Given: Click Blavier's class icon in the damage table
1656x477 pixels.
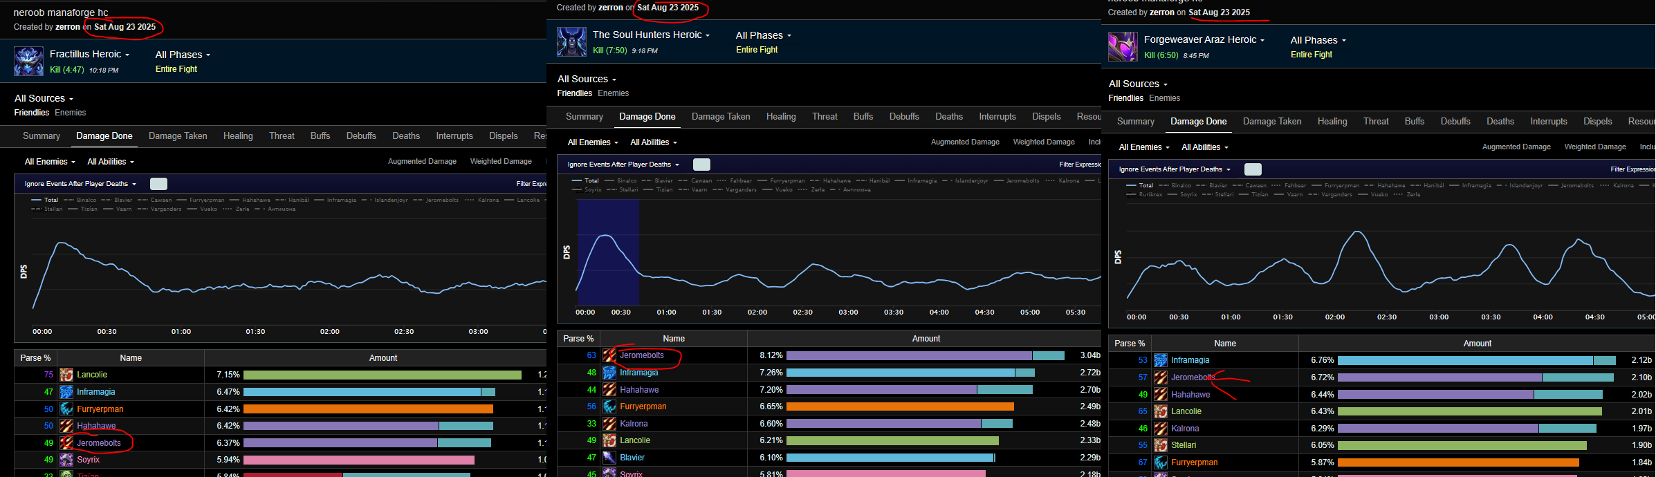Looking at the screenshot, I should click(x=609, y=458).
